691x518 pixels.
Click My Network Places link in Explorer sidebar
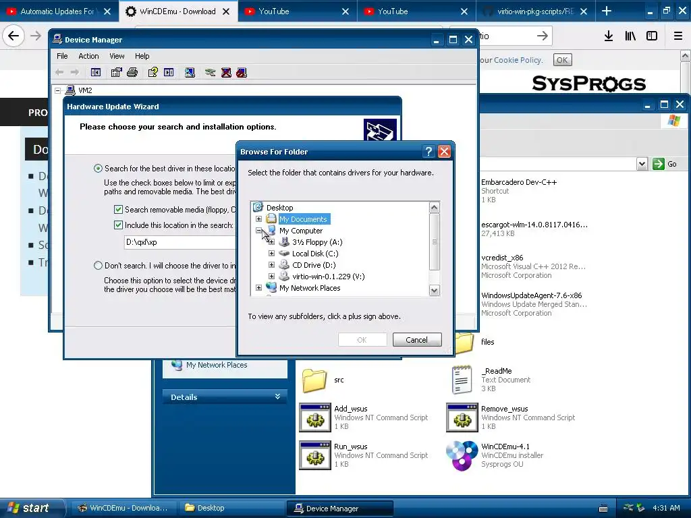pyautogui.click(x=217, y=365)
